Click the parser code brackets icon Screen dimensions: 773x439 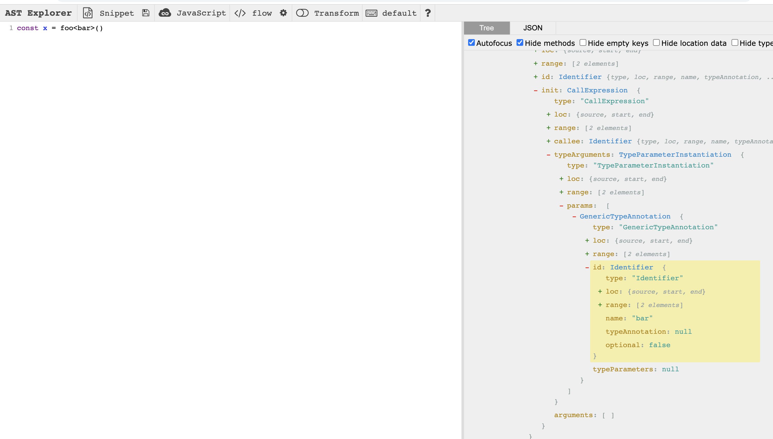click(240, 13)
